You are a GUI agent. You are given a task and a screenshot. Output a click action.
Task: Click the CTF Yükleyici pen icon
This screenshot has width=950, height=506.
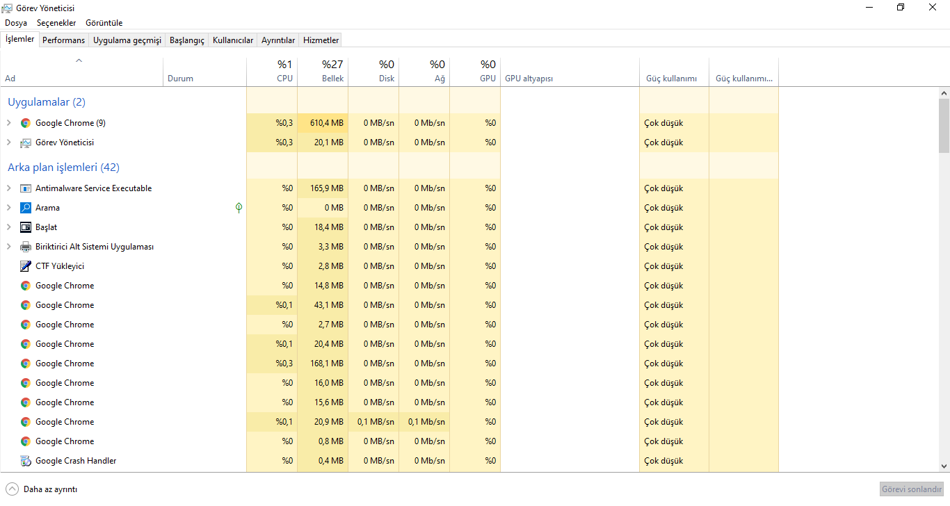26,266
